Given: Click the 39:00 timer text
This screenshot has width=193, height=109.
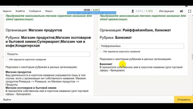Looking at the screenshot, I should (x=87, y=10).
